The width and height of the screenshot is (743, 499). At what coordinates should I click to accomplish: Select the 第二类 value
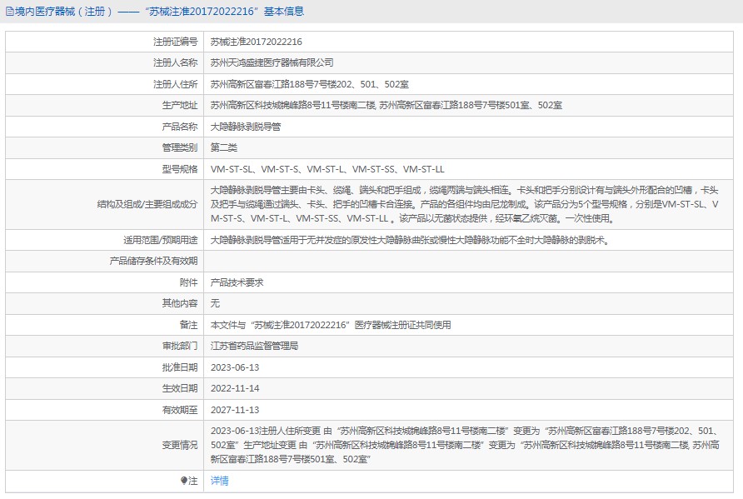tap(224, 147)
